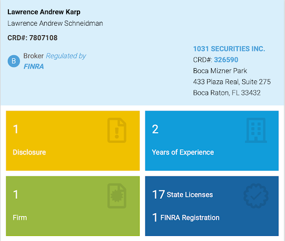The width and height of the screenshot is (285, 241).
Task: Click the verified checkmark badge icon
Action: click(256, 196)
